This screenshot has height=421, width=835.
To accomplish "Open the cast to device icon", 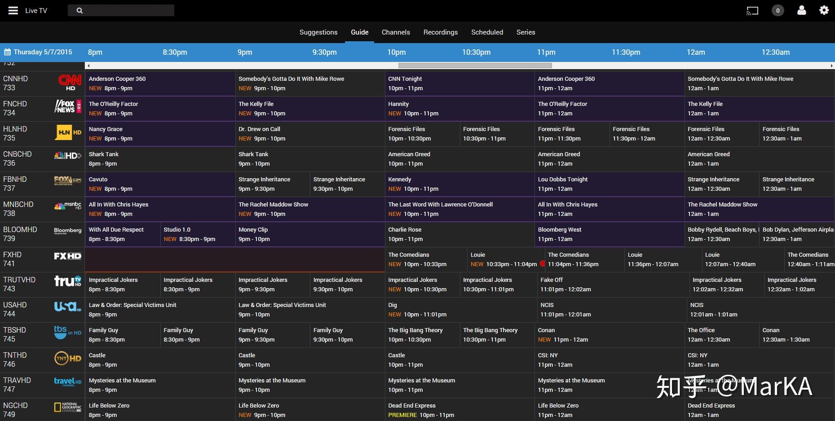I will 752,10.
